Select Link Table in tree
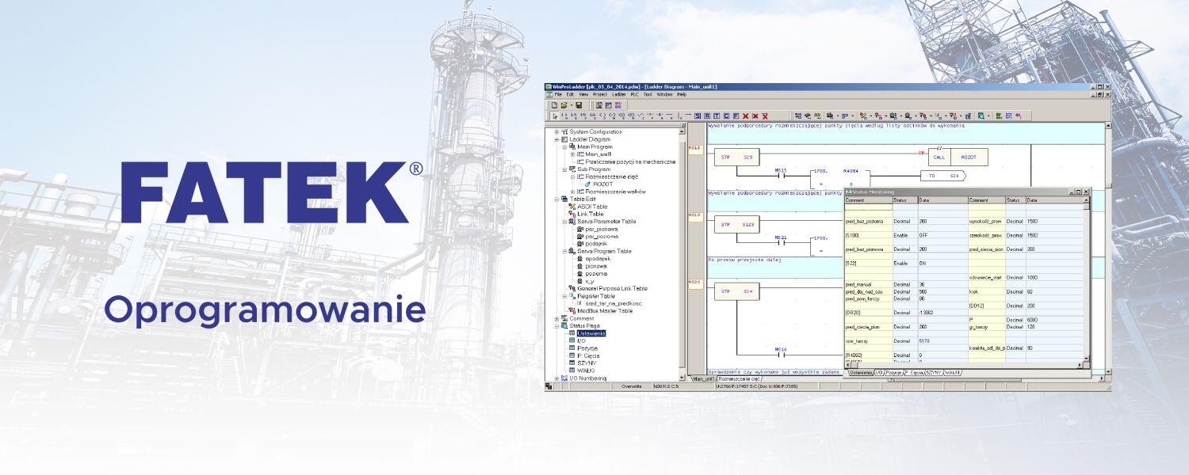1189x475 pixels. [x=590, y=214]
